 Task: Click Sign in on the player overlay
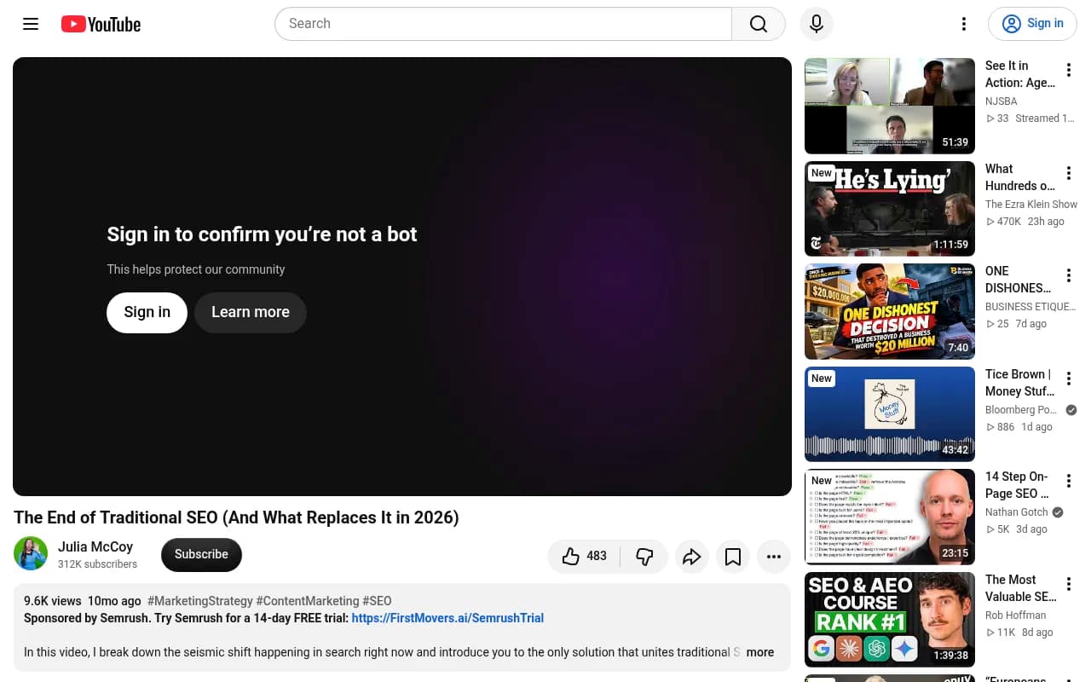coord(147,312)
